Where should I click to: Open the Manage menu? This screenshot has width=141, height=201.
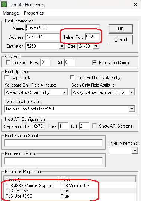pos(11,13)
